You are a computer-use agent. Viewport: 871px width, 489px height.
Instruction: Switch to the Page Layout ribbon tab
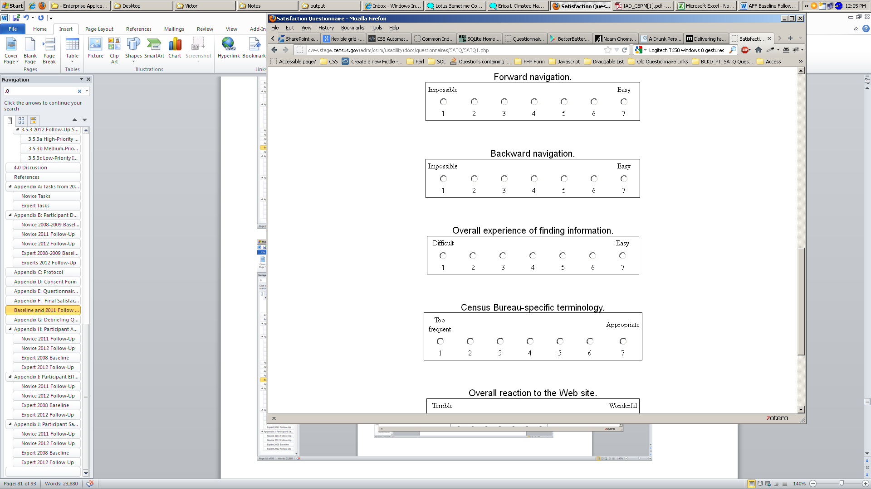click(99, 29)
